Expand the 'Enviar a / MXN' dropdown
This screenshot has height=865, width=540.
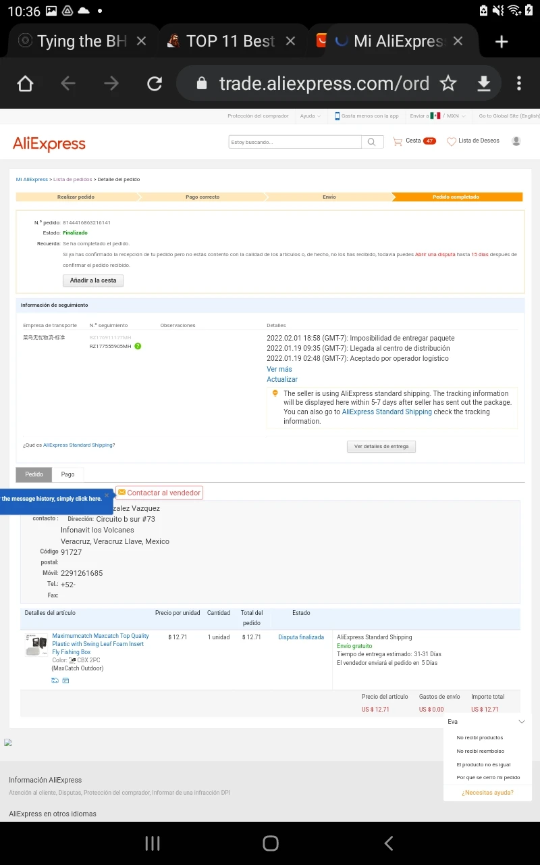pyautogui.click(x=437, y=116)
